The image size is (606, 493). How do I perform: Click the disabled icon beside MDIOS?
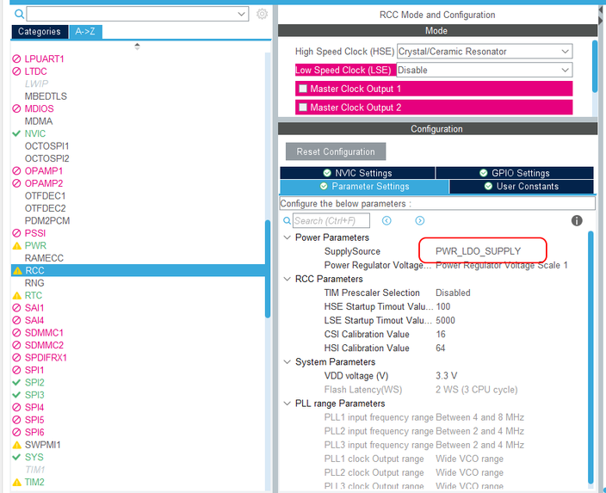pyautogui.click(x=16, y=108)
